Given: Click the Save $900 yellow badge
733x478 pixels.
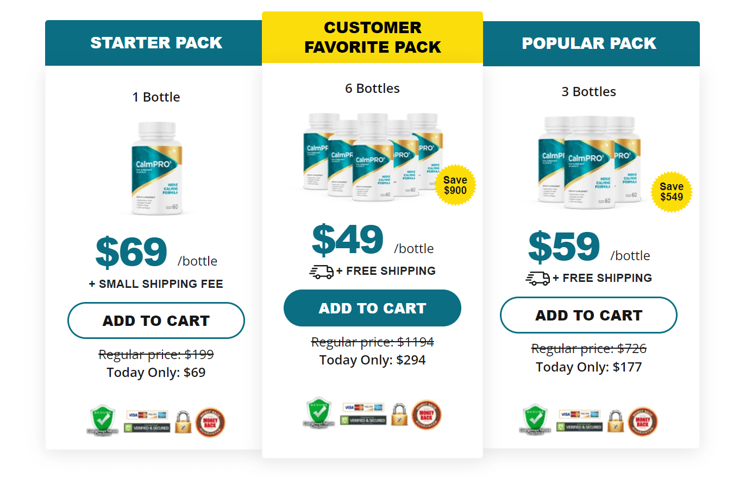Looking at the screenshot, I should pyautogui.click(x=455, y=186).
